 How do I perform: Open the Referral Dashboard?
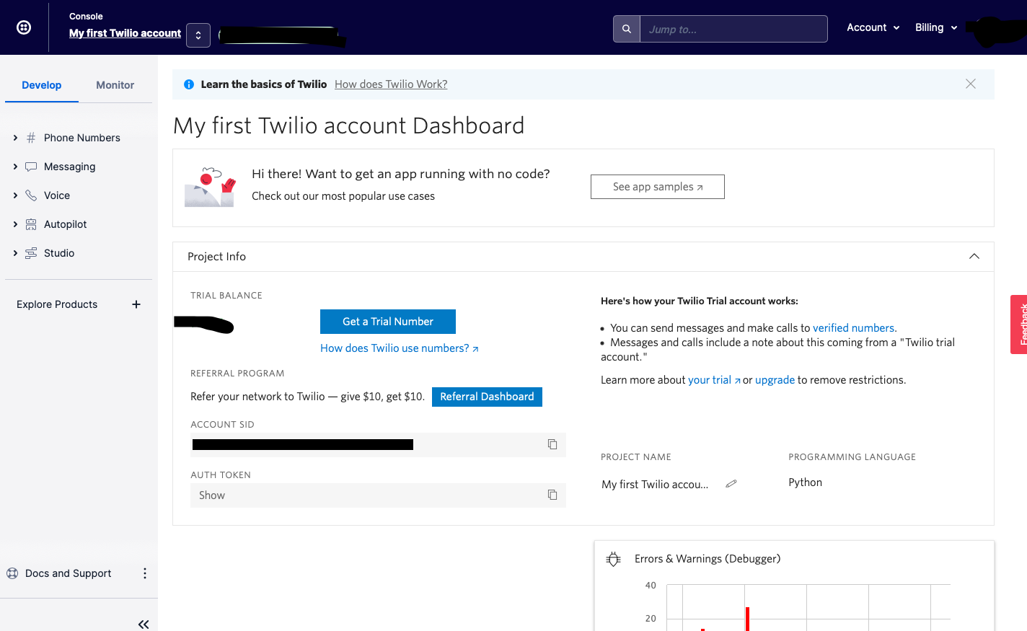coord(487,397)
